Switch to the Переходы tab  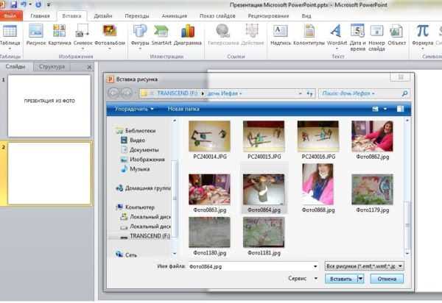point(137,16)
